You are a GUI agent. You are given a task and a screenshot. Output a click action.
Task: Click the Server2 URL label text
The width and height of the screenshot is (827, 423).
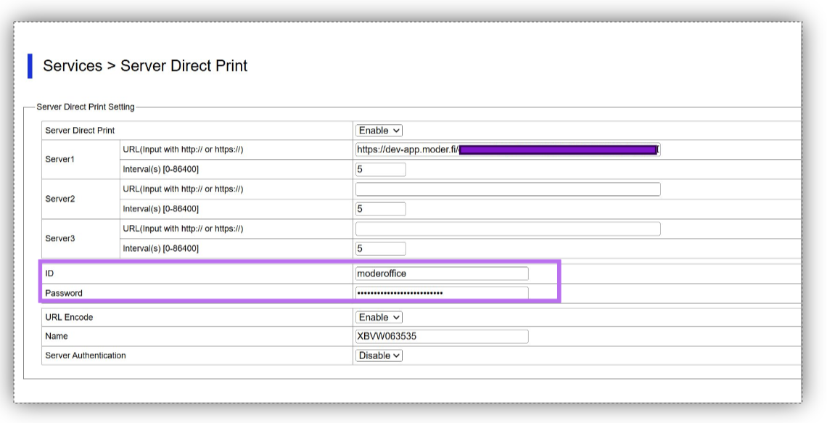coord(183,189)
